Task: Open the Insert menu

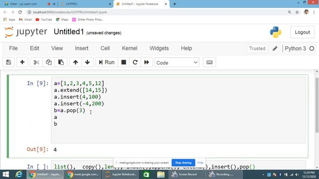Action: tap(82, 48)
